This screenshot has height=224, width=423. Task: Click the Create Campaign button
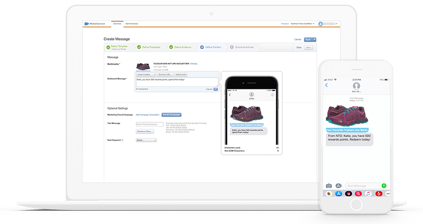tap(171, 115)
